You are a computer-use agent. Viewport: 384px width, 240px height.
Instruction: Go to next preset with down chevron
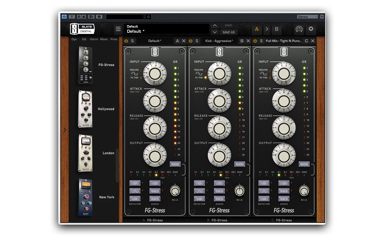pos(214,32)
